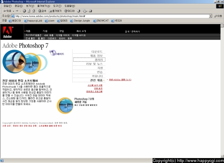Open 다운로드 in the dark sub navigation bar
Viewport: 224px width, 163px height.
[x=52, y=38]
